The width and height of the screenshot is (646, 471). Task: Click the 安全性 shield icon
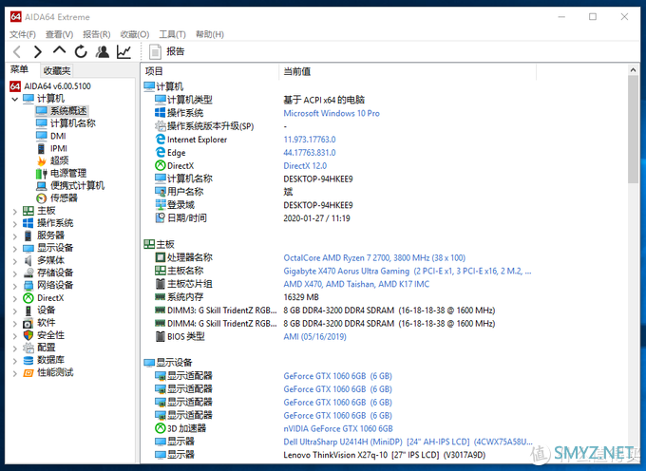[x=28, y=335]
